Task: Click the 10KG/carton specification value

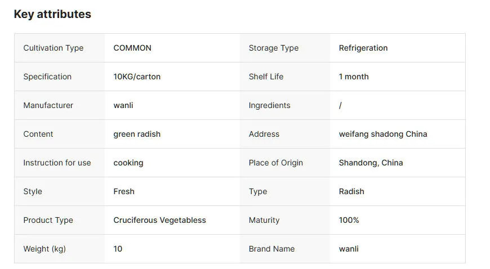Action: point(137,77)
